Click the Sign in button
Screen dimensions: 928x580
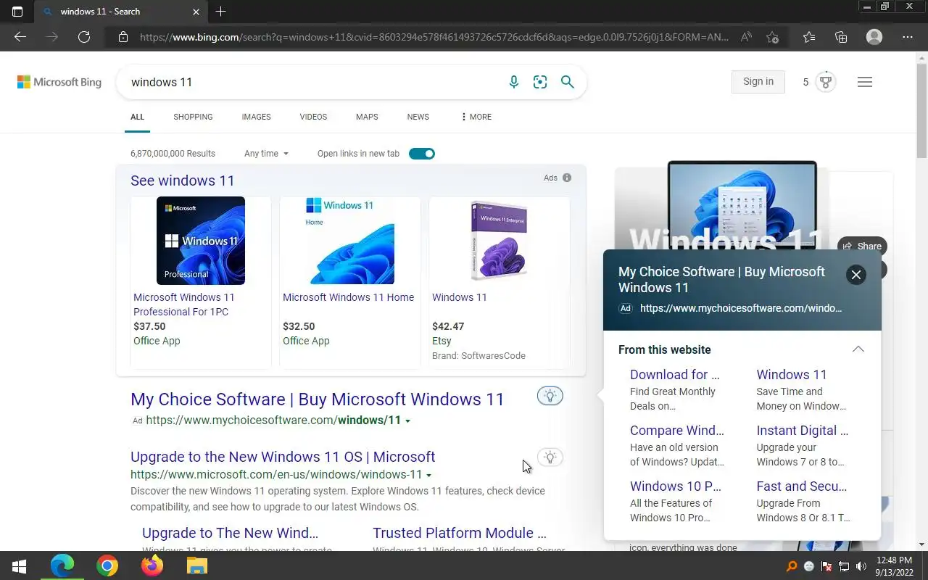click(x=758, y=81)
